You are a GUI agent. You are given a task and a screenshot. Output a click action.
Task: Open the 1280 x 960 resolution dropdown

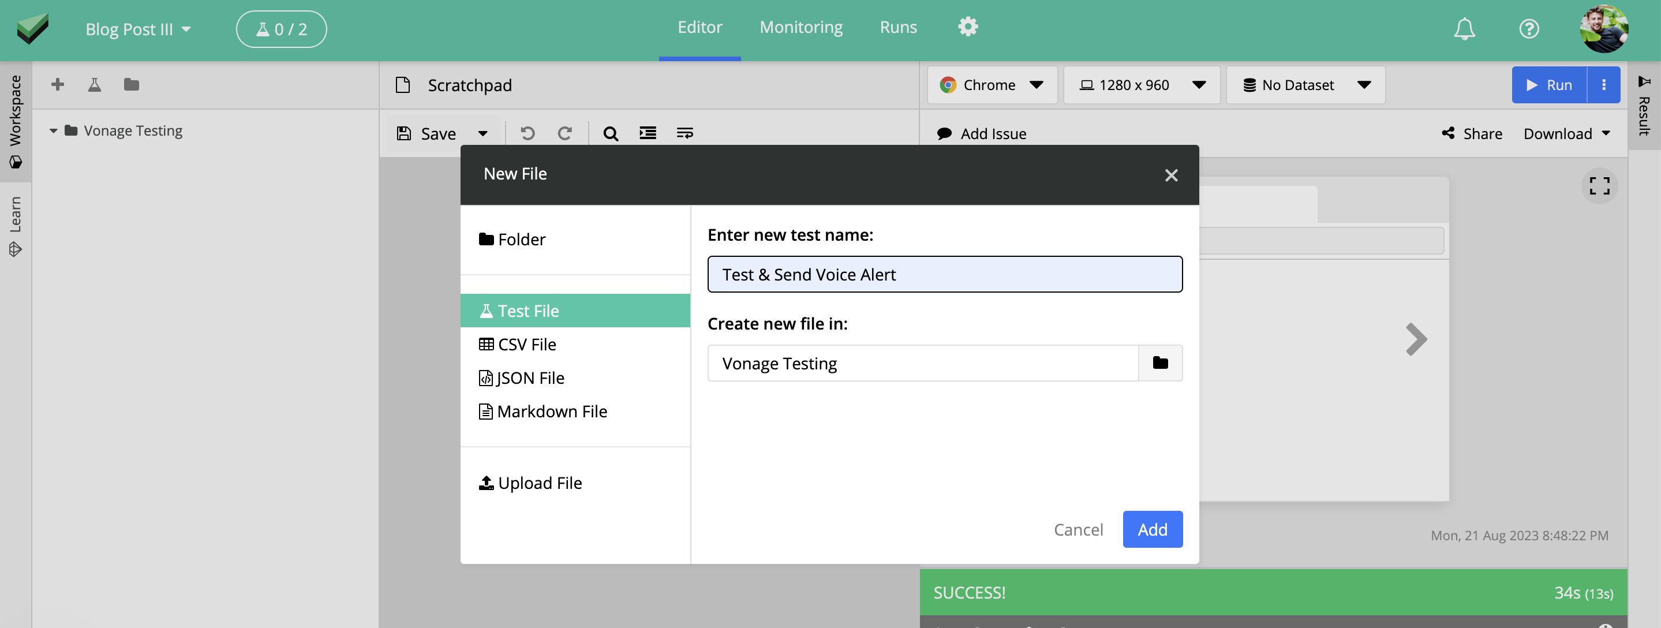click(1142, 85)
